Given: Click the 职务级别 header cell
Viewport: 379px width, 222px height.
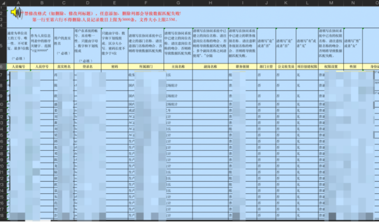Looking at the screenshot, I should [242, 67].
